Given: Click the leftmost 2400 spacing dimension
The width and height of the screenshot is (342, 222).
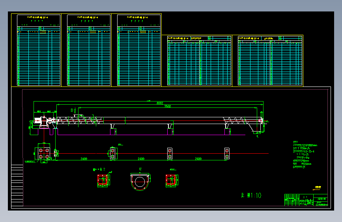Looking at the screenshot, I should click(x=84, y=159).
